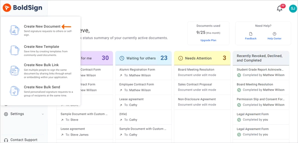
Task: Click the check icon under Student Grade Report
Action: click(x=239, y=75)
